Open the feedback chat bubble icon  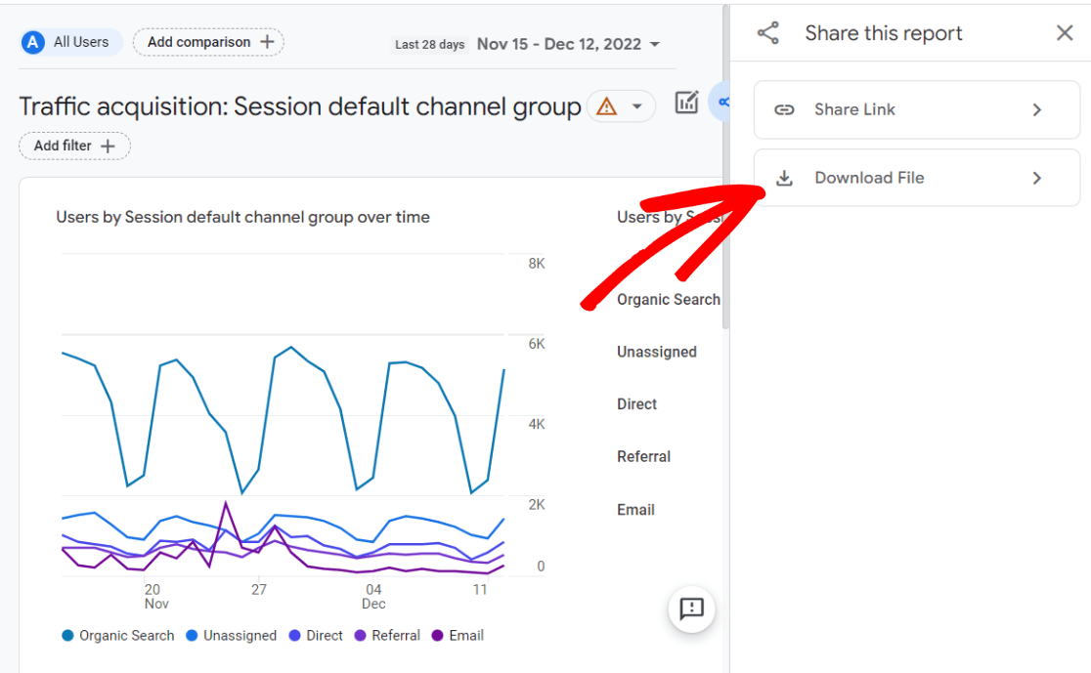(692, 610)
